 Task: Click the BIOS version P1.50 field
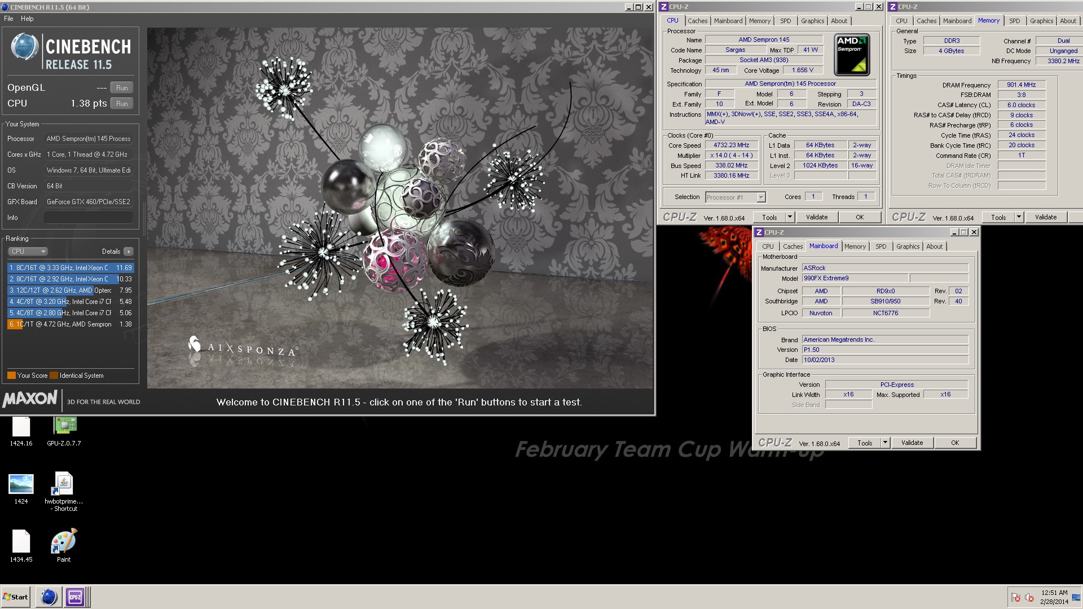pos(885,350)
